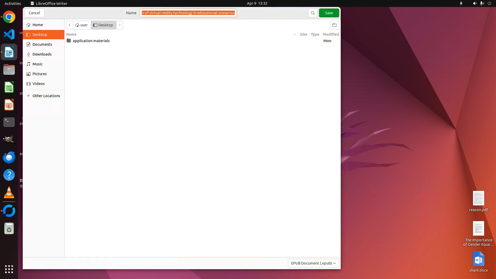This screenshot has height=279, width=496.
Task: Expand Other Locations in sidebar
Action: coord(46,96)
